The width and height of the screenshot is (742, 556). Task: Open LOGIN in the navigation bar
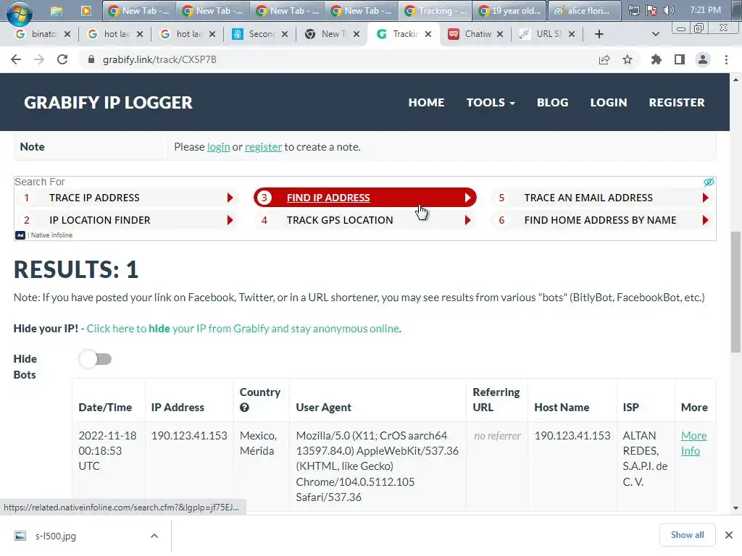[x=609, y=103]
